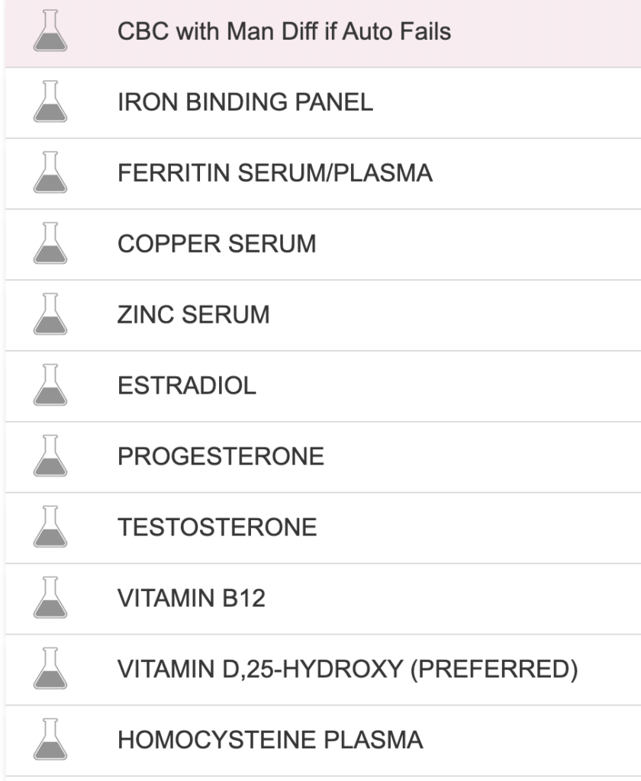Viewport: 641px width, 781px height.
Task: Click the flask icon beside HOMOCYSTEINE PLASMA
Action: pos(50,739)
